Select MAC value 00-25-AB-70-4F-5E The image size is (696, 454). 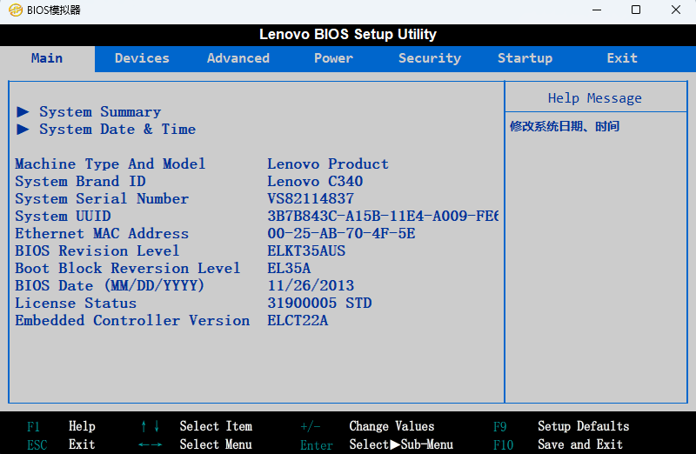tap(341, 233)
